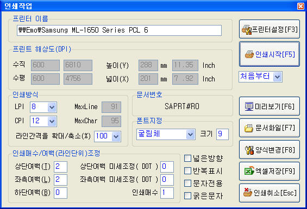Click the font 크기 size field

tap(222, 135)
